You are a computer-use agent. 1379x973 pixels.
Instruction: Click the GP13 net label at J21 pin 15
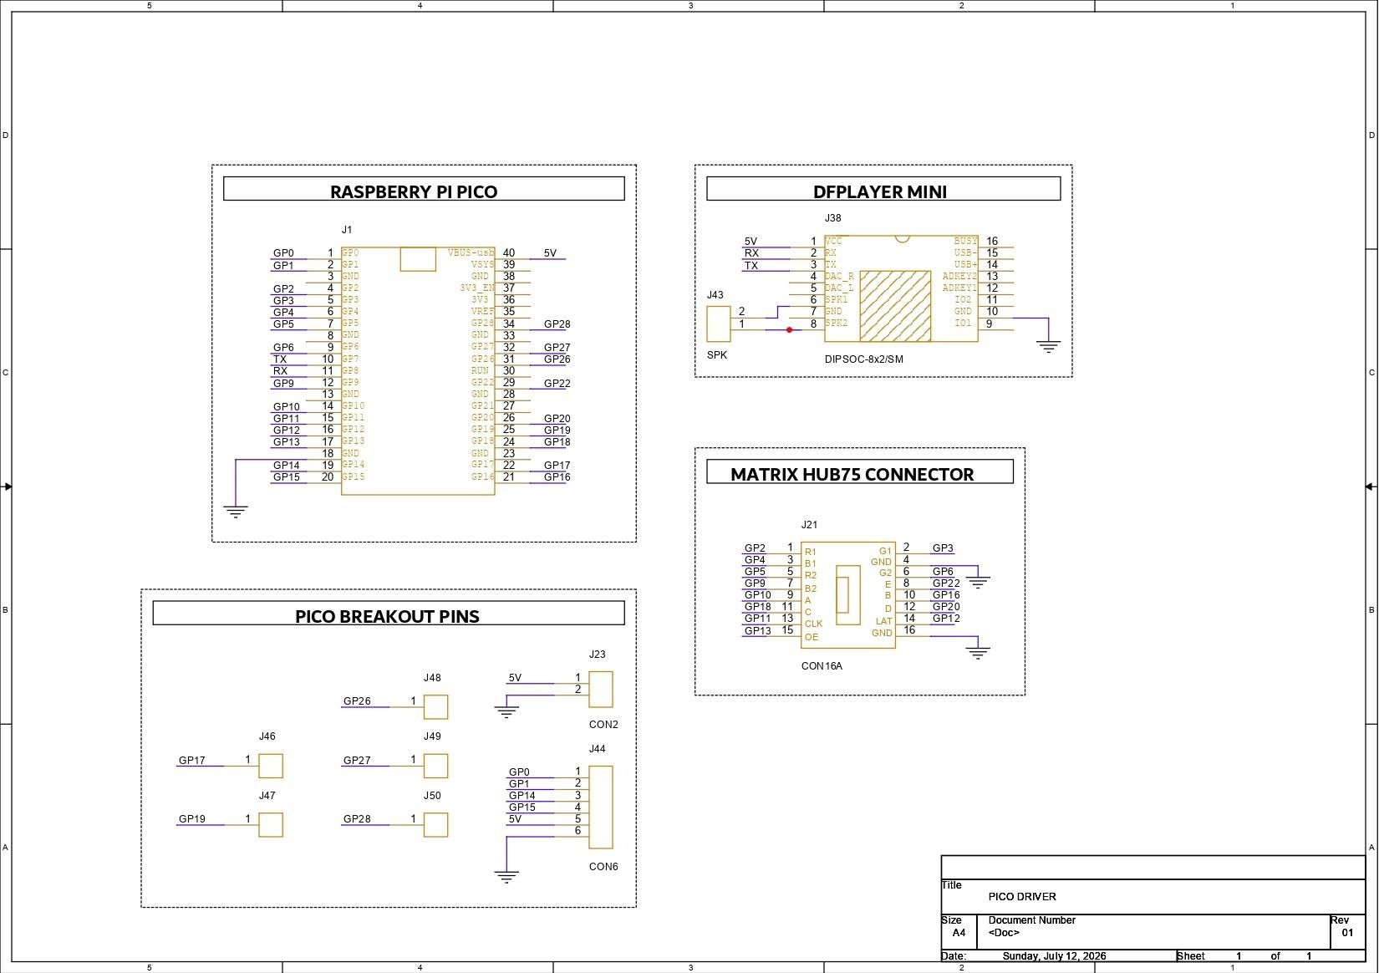758,631
